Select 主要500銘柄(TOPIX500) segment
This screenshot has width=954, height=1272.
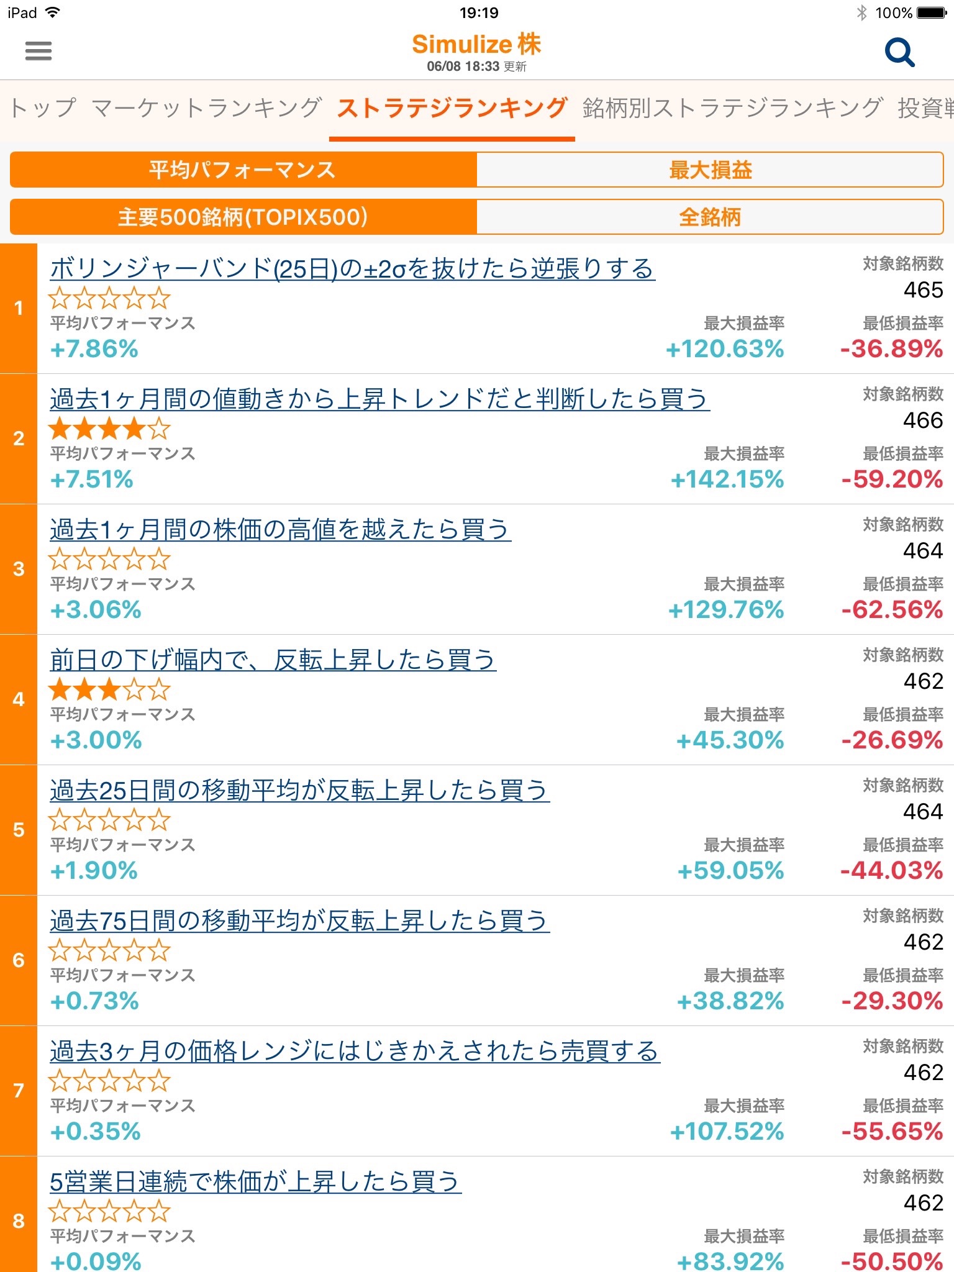(243, 217)
